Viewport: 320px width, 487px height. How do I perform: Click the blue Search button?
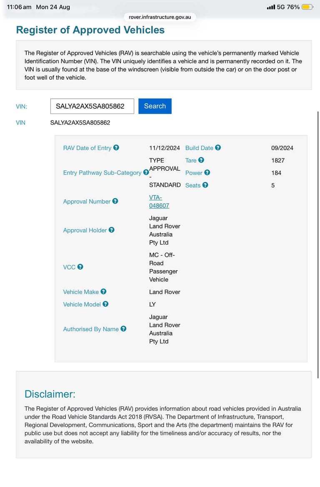coord(155,106)
